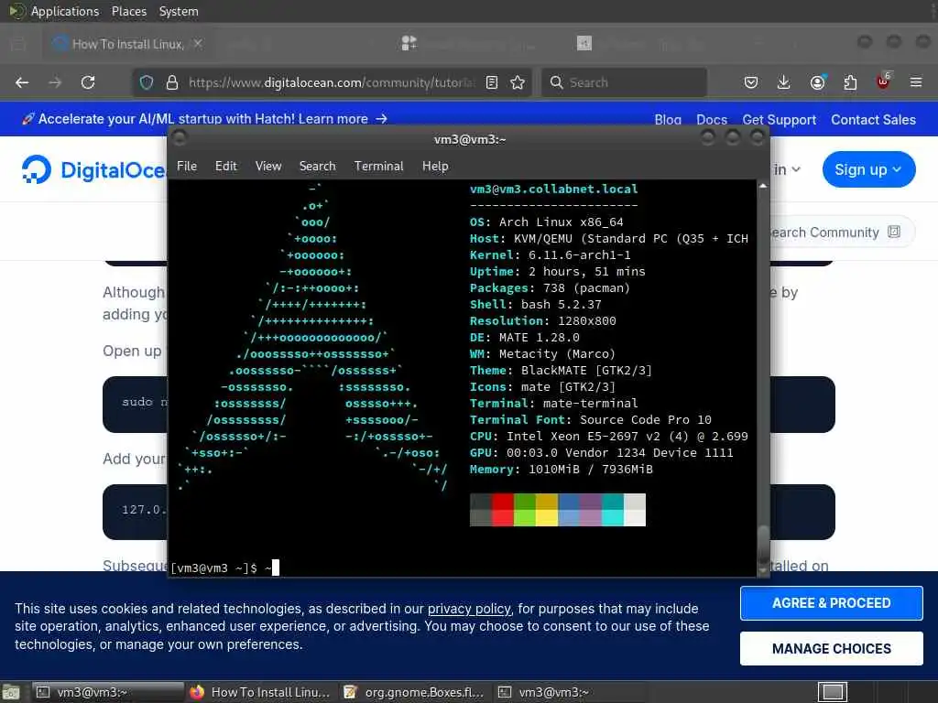Click the Firefox forward arrow
Screen dimensions: 938x703
coord(55,82)
